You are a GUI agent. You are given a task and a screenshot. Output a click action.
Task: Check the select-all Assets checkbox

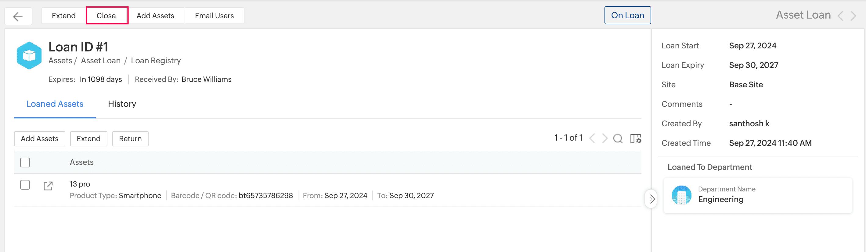pos(25,163)
